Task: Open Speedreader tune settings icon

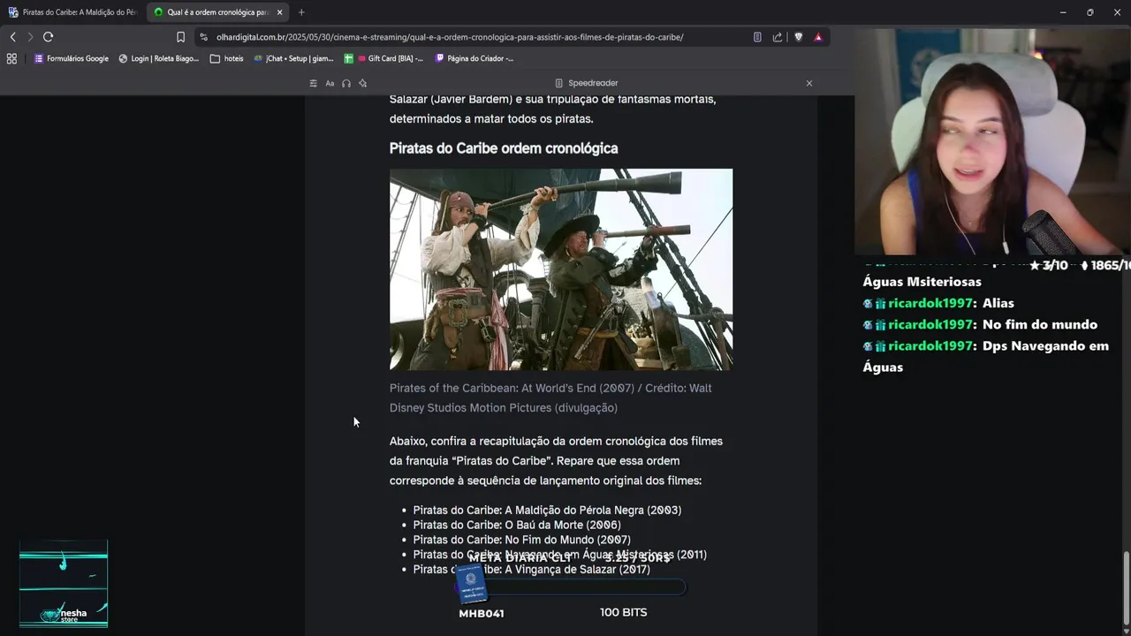Action: (x=313, y=83)
